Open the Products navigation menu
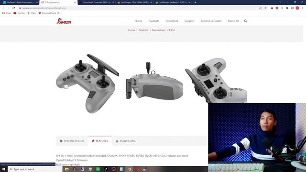The height and width of the screenshot is (172, 306). pos(154,21)
